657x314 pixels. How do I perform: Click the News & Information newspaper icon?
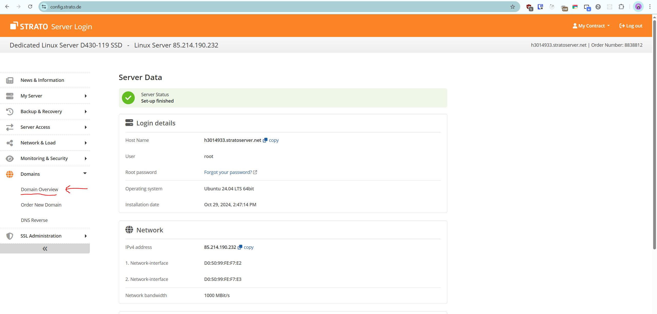tap(10, 80)
